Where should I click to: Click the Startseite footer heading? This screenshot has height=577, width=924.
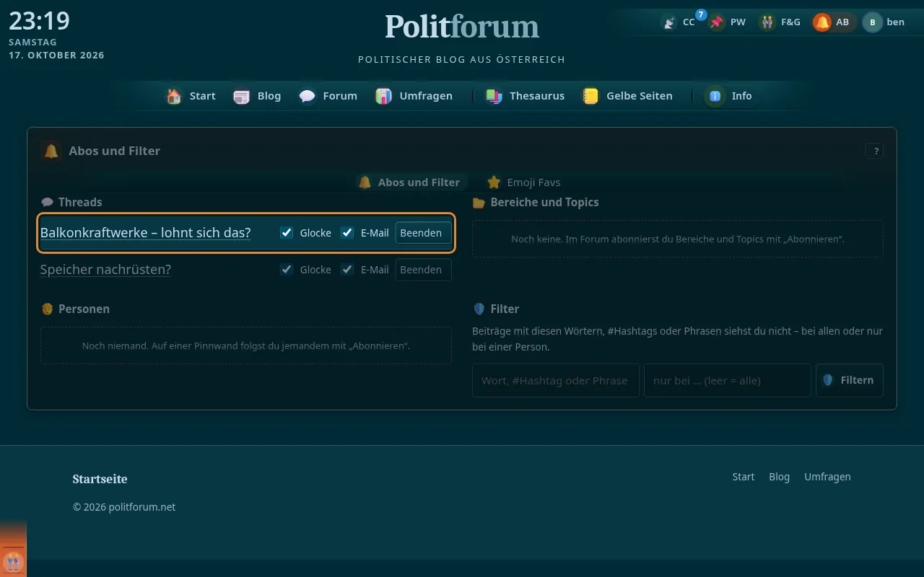[x=100, y=479]
